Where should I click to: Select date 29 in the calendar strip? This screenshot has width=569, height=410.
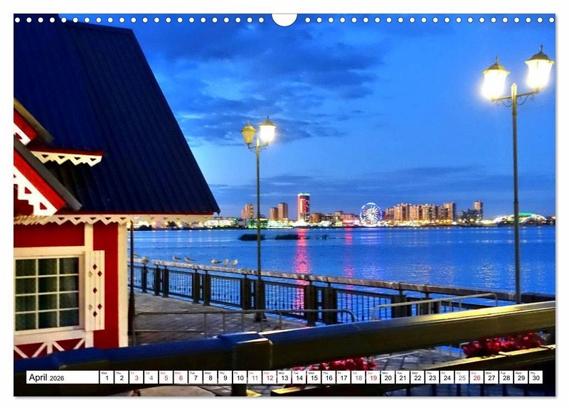coord(521,377)
